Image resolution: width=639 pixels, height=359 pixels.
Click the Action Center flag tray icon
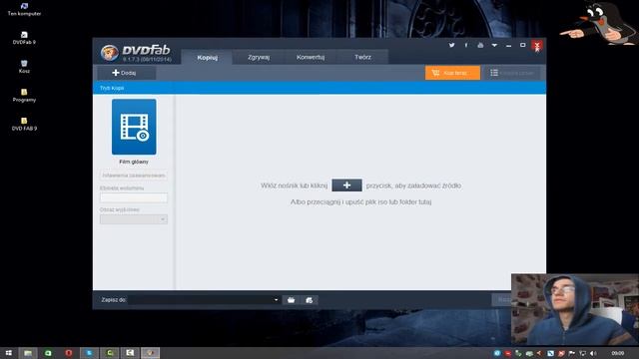point(572,353)
